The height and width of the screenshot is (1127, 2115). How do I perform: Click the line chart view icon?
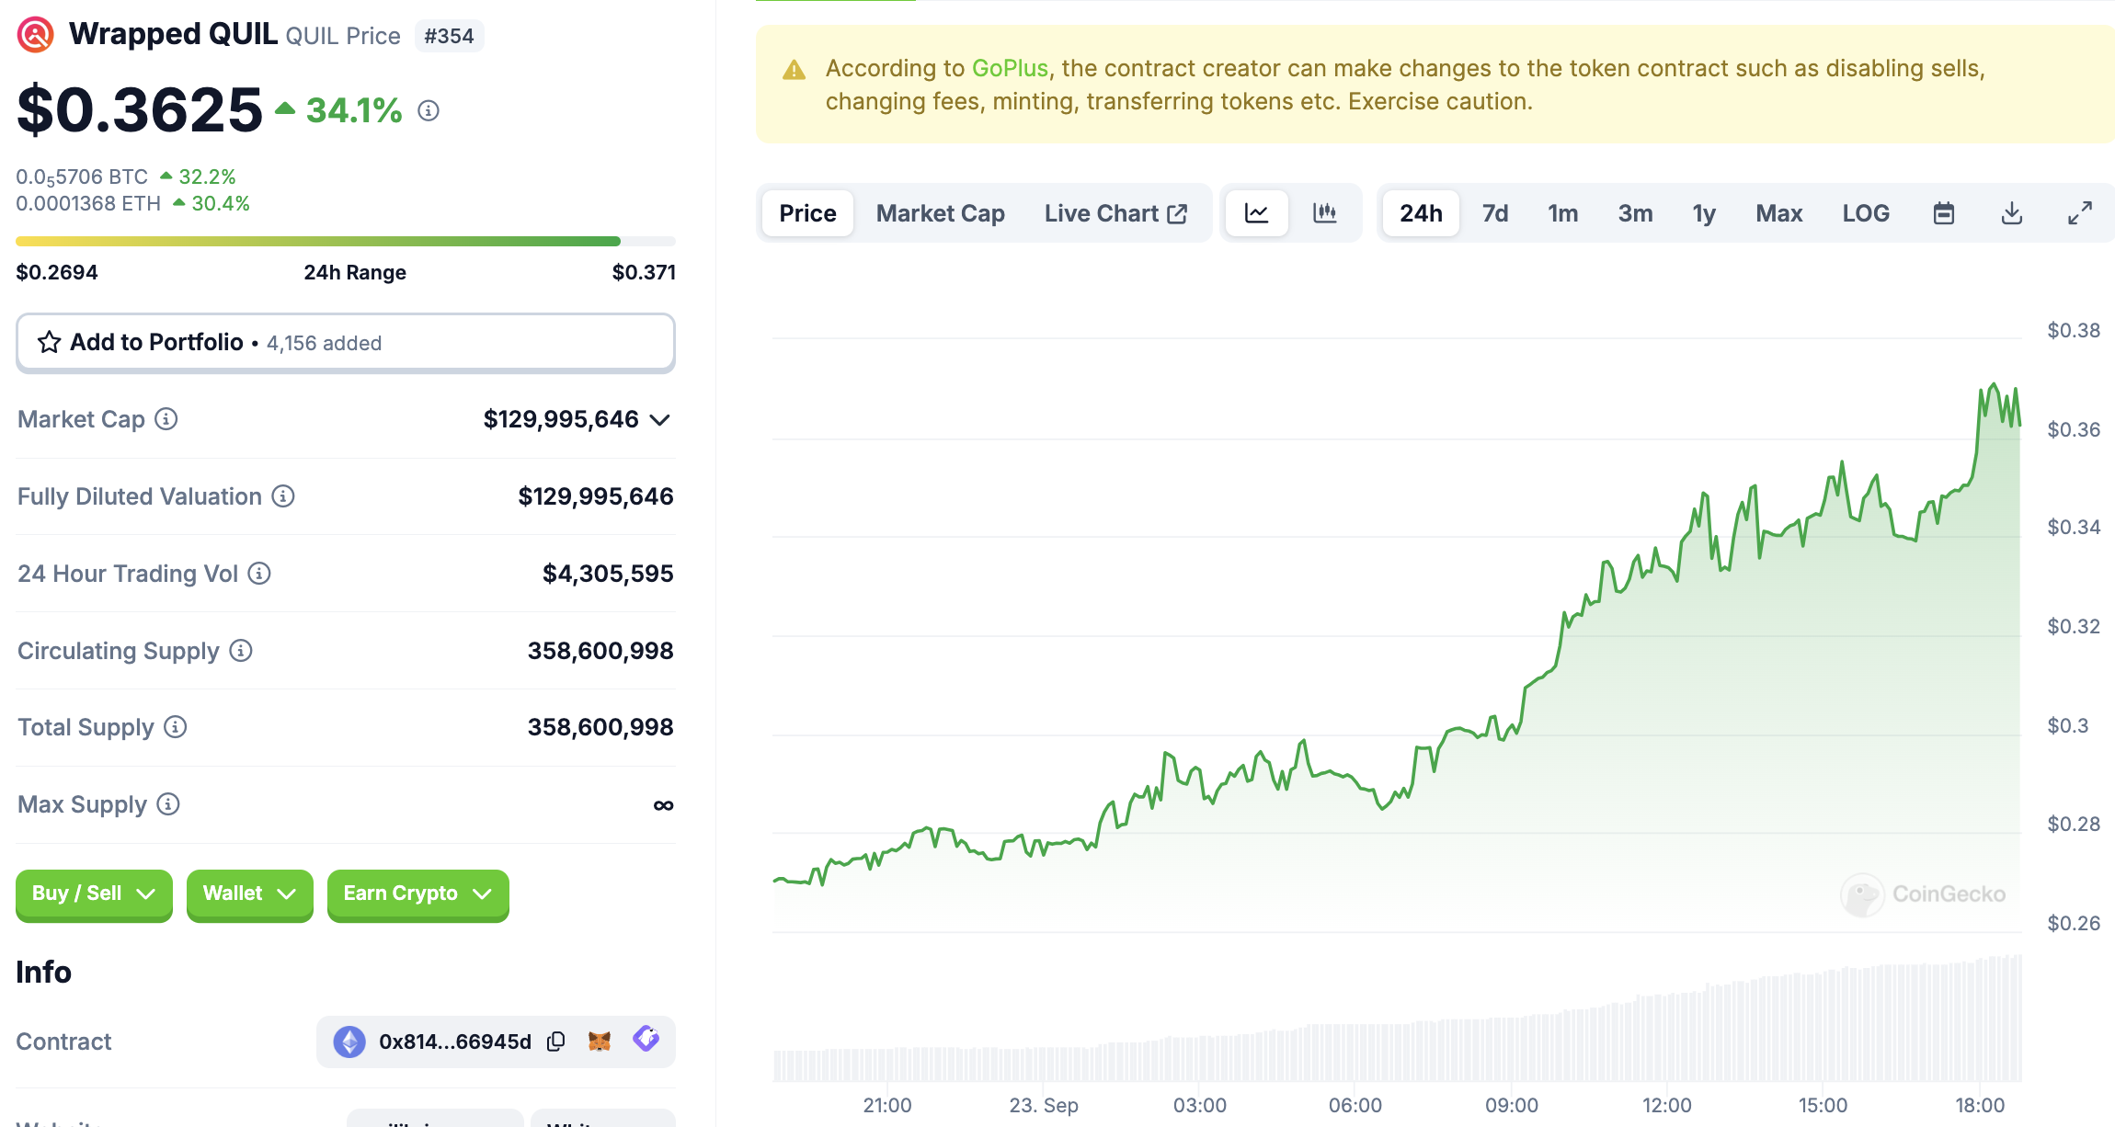click(1256, 213)
